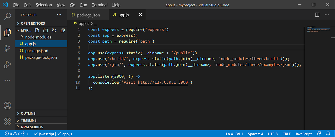This screenshot has height=137, width=335.
Task: Click the Ln 4, Col 1 status item
Action: (234, 134)
